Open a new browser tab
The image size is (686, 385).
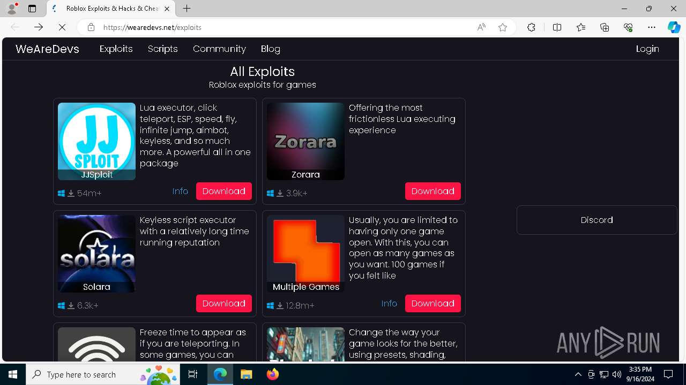click(187, 9)
